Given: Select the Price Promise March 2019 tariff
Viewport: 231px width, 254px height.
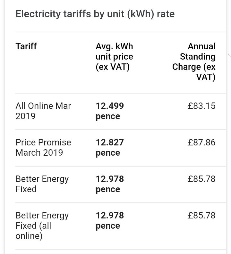Looking at the screenshot, I should 43,148.
